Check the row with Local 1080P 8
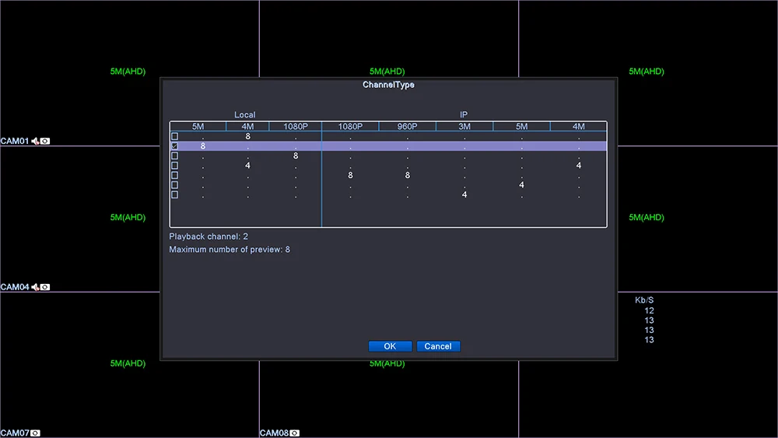Screen dimensions: 778x438 [174, 156]
